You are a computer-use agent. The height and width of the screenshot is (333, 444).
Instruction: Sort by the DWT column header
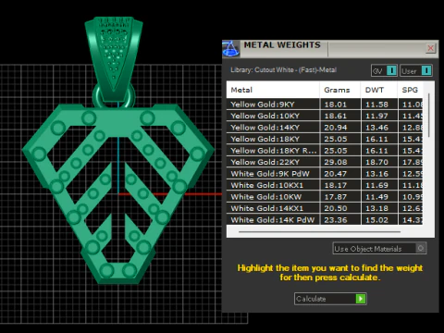[379, 90]
